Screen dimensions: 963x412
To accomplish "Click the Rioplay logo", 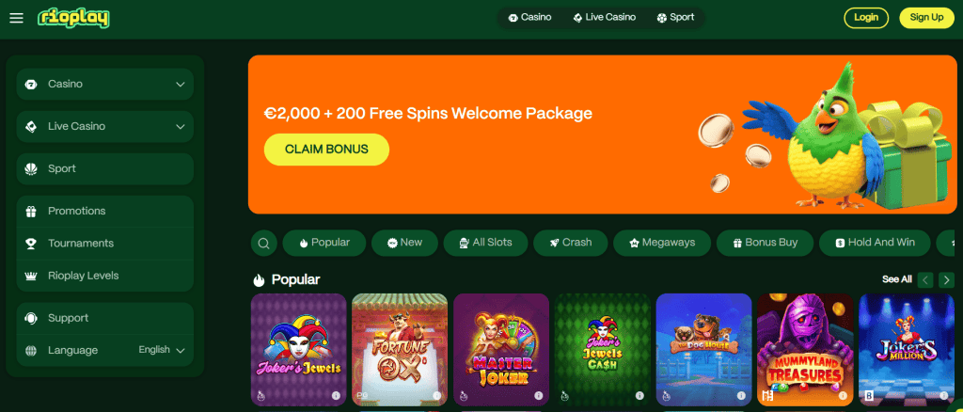I will point(73,19).
